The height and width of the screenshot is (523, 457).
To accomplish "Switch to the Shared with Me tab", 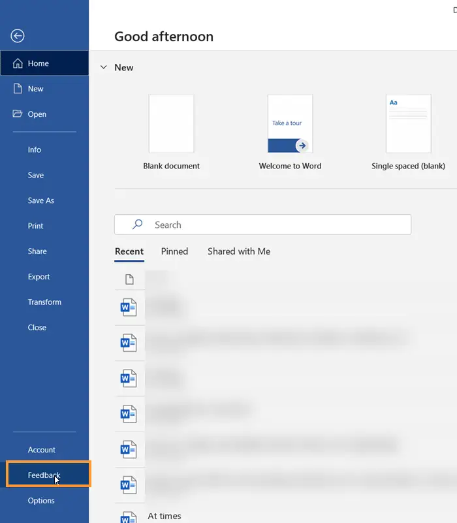I will point(239,251).
